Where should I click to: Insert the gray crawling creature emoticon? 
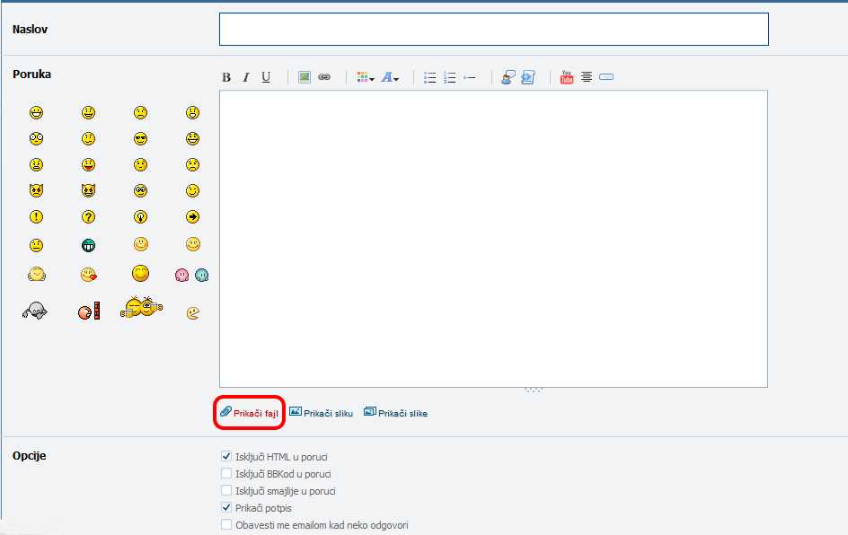(35, 311)
